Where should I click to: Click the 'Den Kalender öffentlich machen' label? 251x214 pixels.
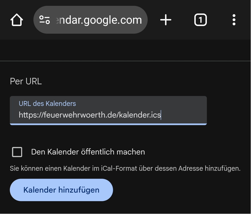pos(88,152)
